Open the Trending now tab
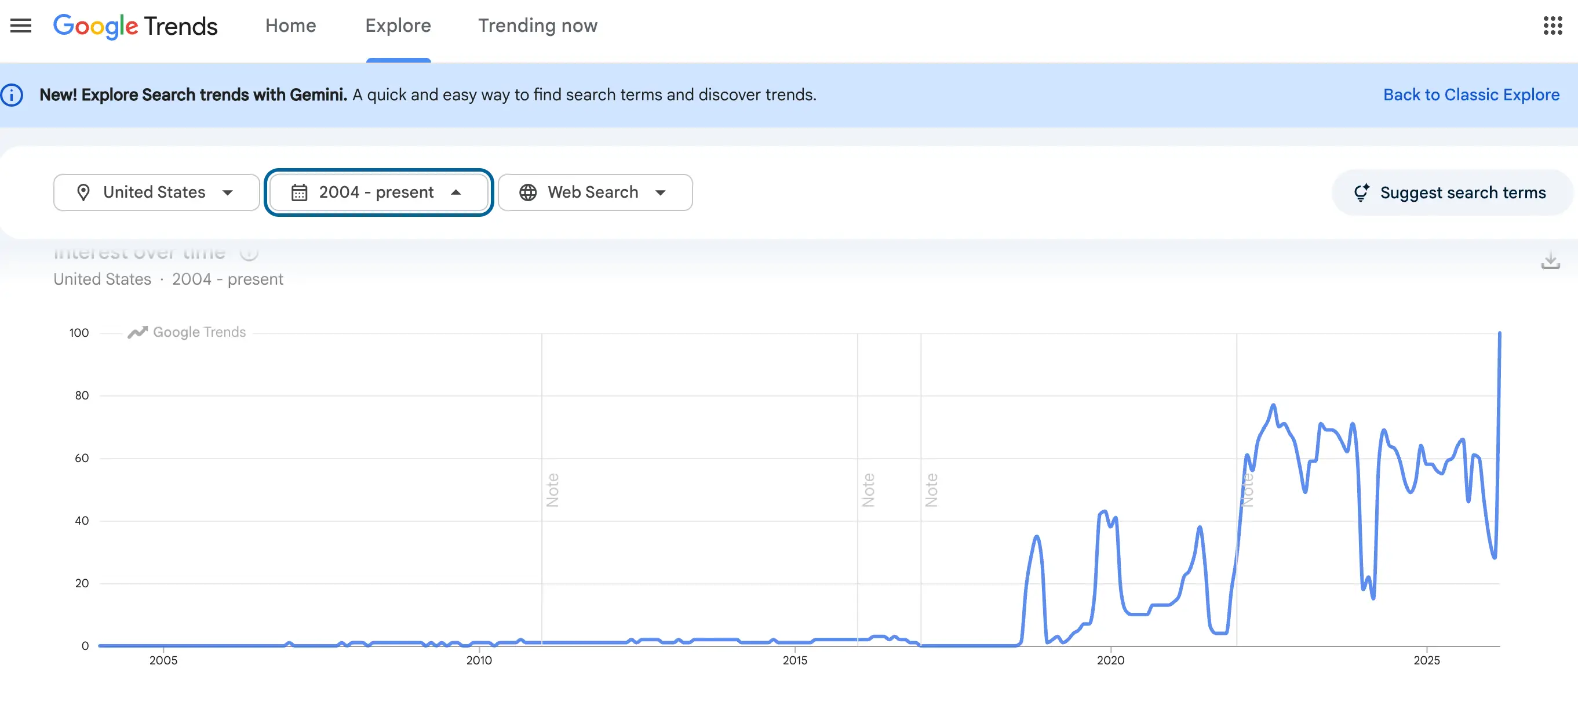 tap(537, 26)
